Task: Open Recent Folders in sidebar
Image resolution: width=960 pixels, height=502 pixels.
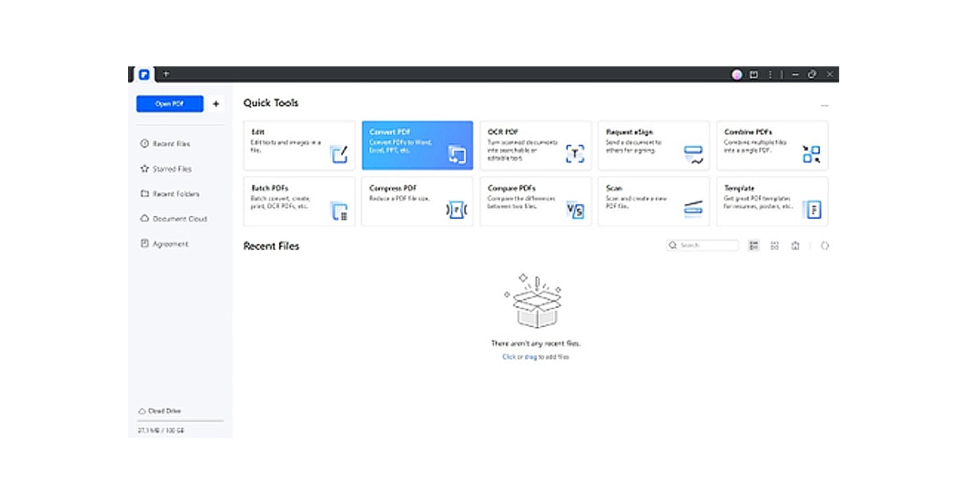Action: point(170,193)
